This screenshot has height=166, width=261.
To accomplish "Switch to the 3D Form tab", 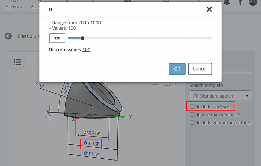I will (x=15, y=5).
